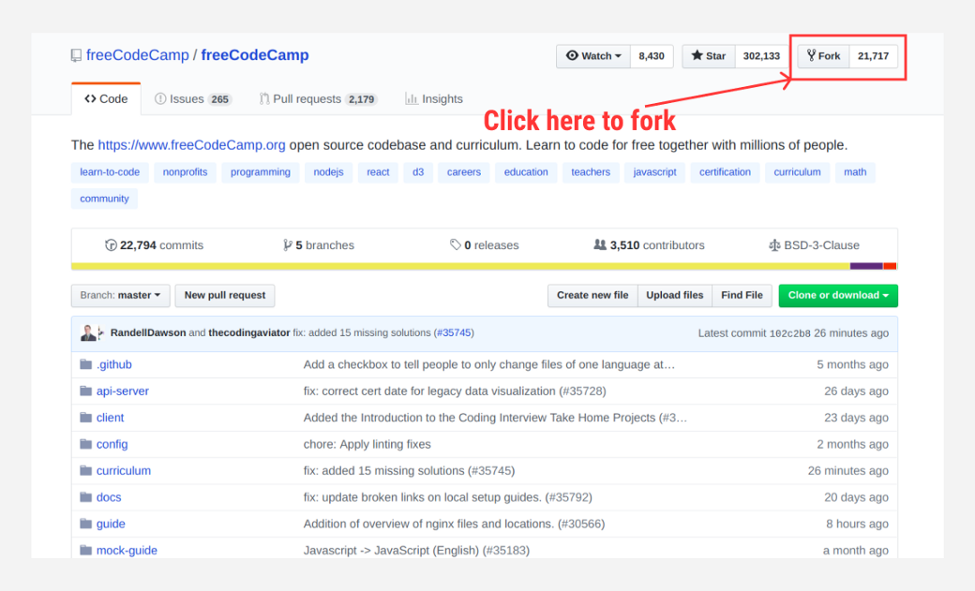975x591 pixels.
Task: Click the folder icon for docs
Action: pyautogui.click(x=86, y=497)
